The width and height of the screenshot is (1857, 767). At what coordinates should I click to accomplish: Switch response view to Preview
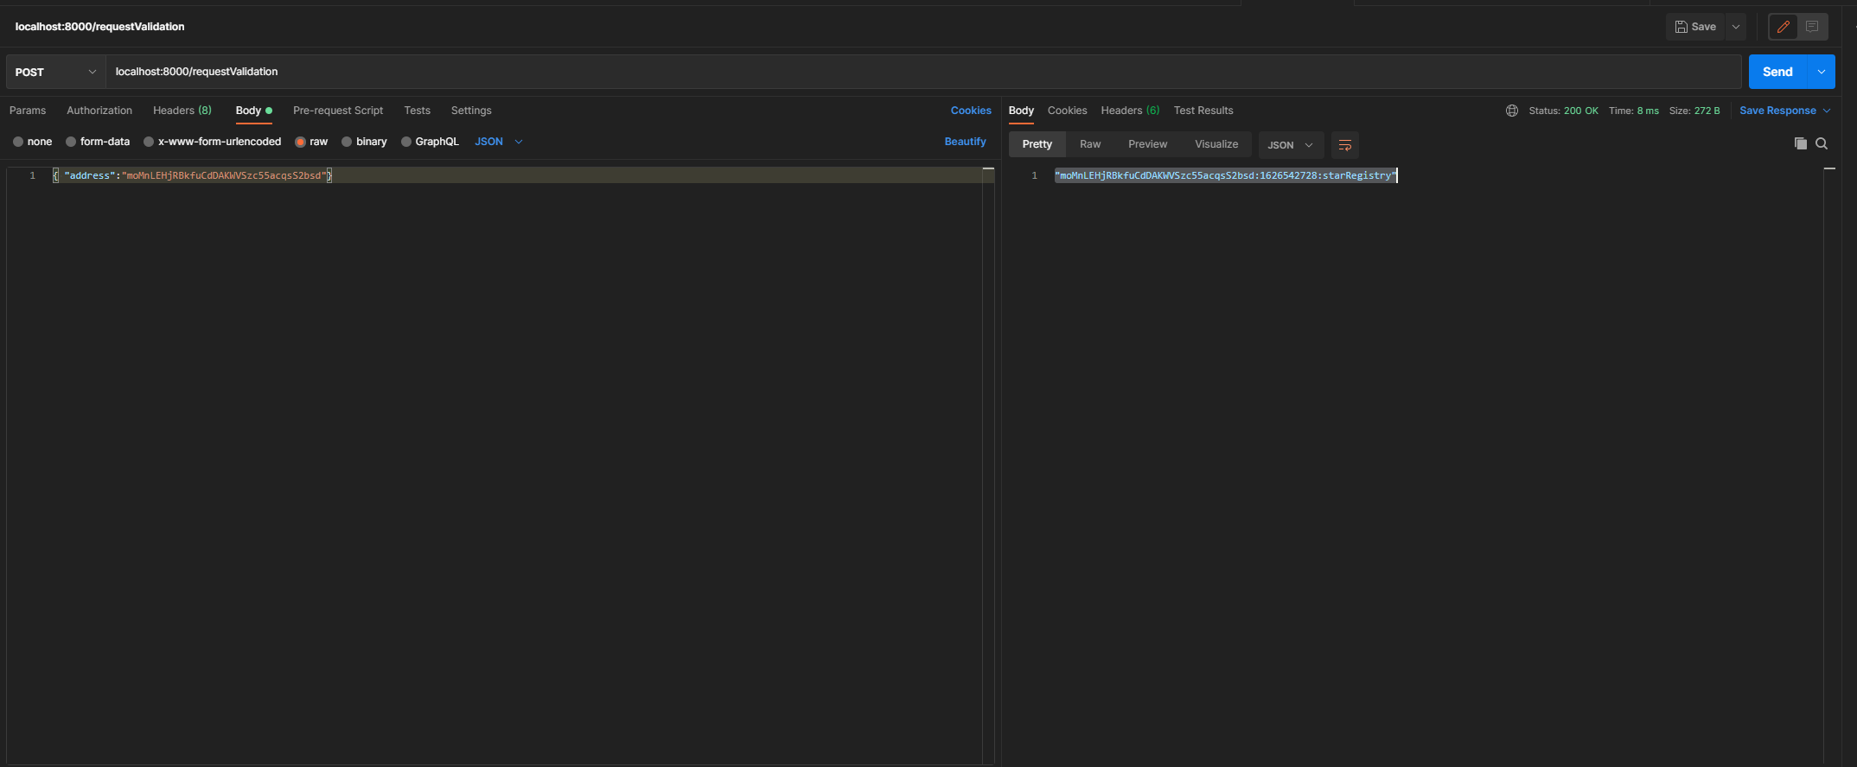pyautogui.click(x=1147, y=144)
